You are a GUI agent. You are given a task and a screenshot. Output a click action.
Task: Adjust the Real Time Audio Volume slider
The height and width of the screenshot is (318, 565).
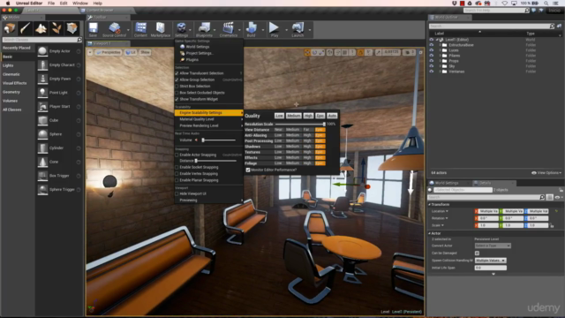pyautogui.click(x=219, y=140)
